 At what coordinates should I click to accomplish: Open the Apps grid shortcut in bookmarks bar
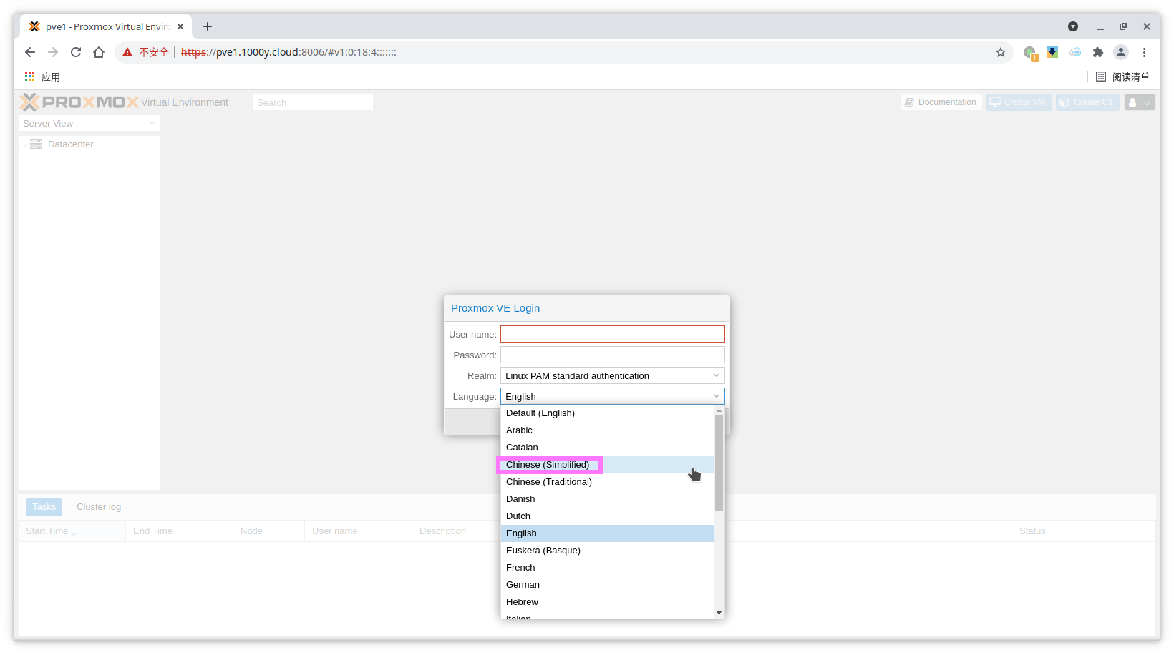point(30,77)
